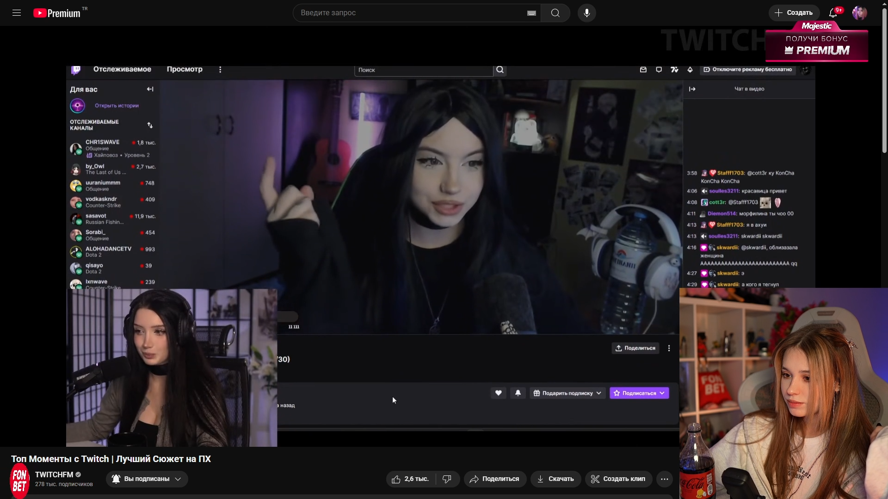Open by_Owl channel
Viewport: 888px width, 499px height.
point(113,169)
